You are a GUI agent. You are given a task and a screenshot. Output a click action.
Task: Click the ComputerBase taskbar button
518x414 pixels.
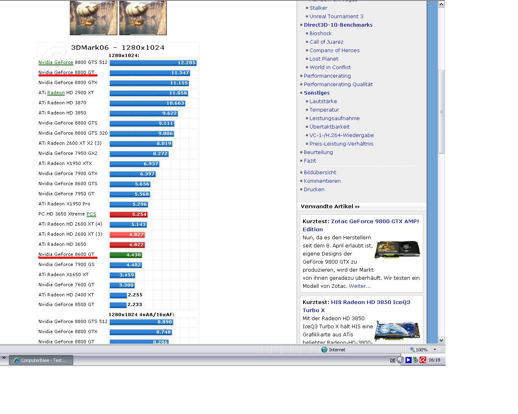point(41,360)
